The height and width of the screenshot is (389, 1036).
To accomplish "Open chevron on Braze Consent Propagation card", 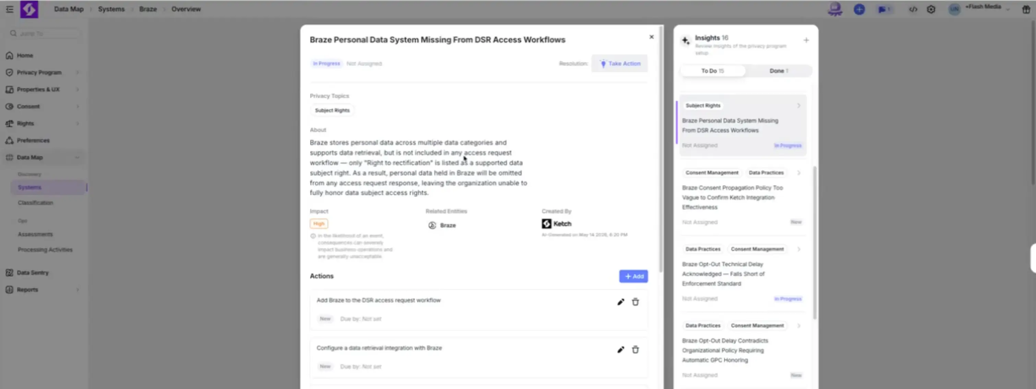I will [x=799, y=173].
